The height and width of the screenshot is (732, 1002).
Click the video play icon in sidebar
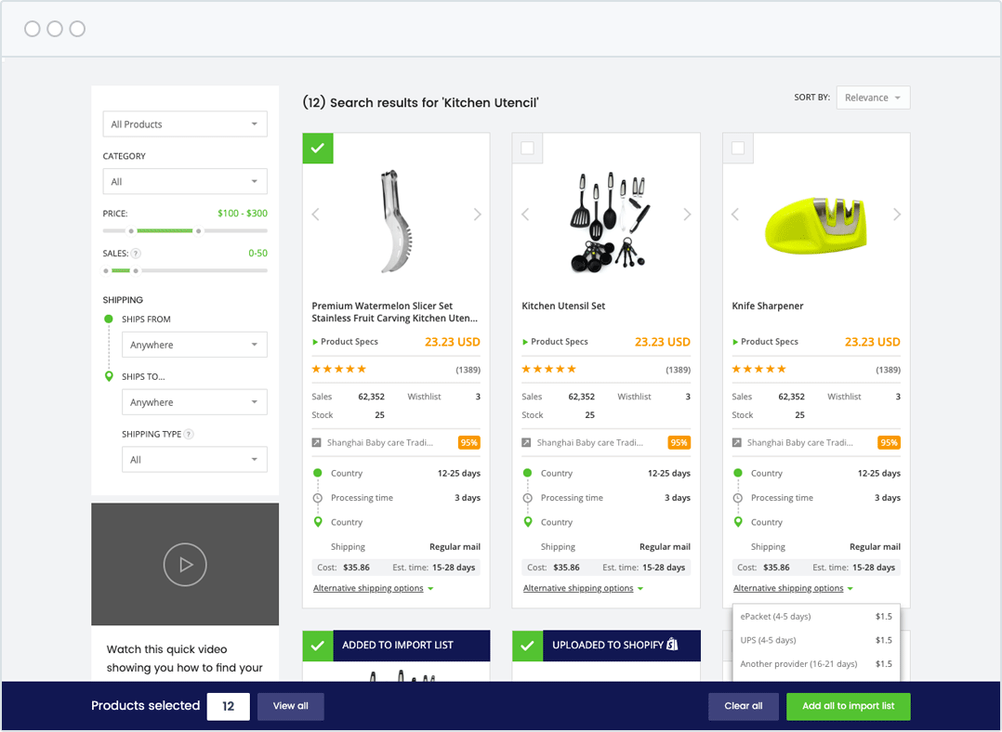185,564
